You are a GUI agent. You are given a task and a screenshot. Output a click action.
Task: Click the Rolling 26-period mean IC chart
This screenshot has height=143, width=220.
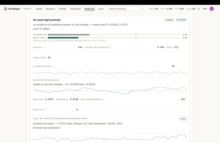click(x=110, y=91)
